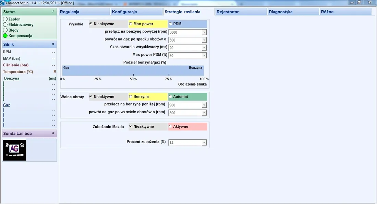
Task: Collapse the Status panel
Action: click(53, 11)
